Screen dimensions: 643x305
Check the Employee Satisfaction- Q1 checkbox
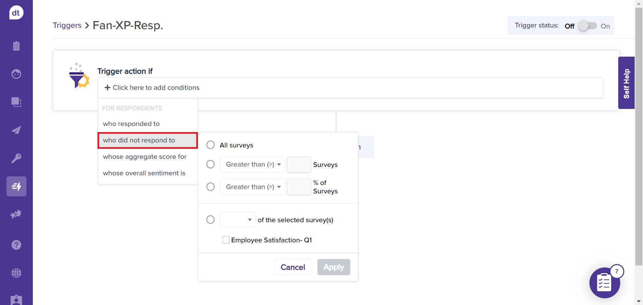(226, 240)
